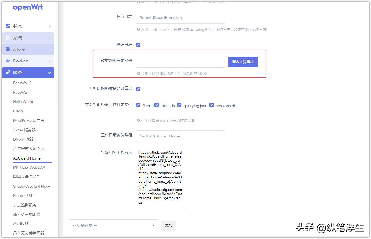Click the 载入计算模块 button
371x239 pixels.
click(243, 62)
